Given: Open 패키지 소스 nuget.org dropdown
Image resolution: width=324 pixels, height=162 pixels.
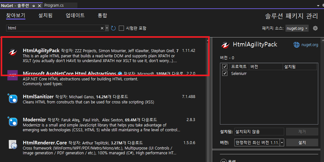Looking at the screenshot, I should pos(297,28).
